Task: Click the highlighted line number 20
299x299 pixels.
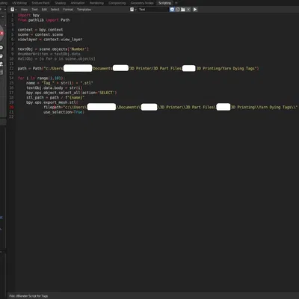Action: (x=11, y=107)
